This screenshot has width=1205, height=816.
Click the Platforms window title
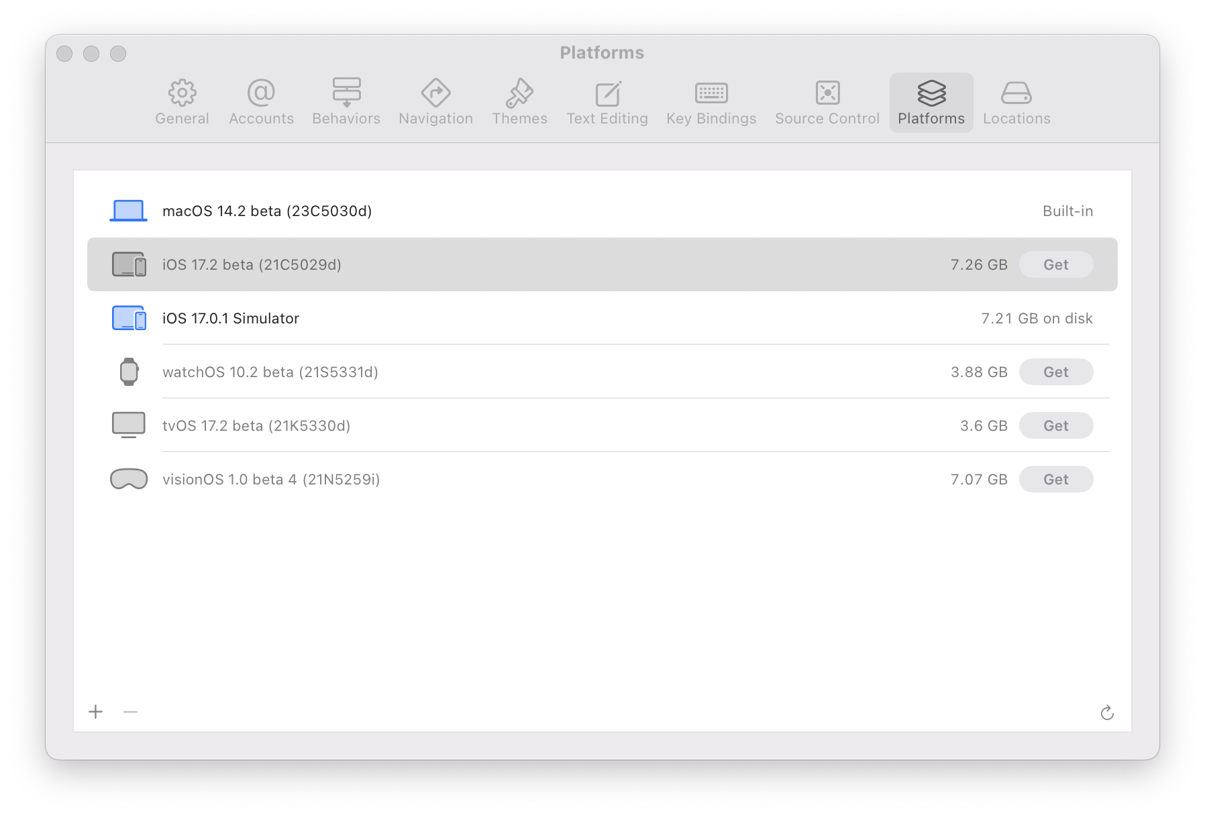click(x=602, y=52)
